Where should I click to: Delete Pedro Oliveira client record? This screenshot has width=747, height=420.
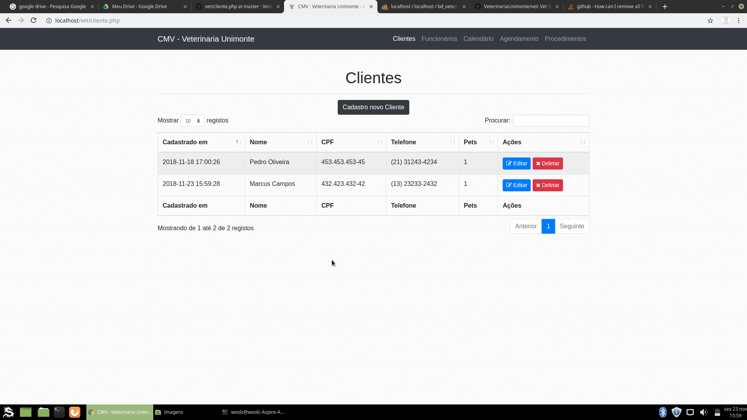point(547,163)
